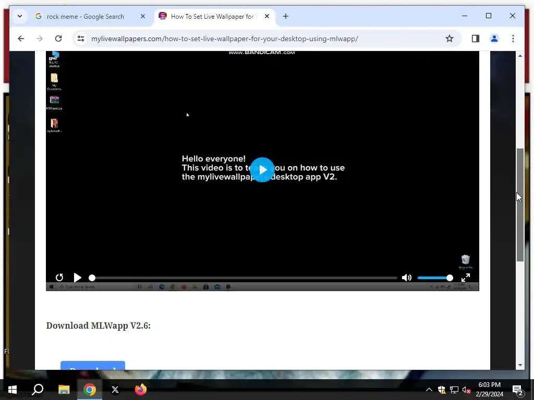Show hidden system tray icons
This screenshot has height=400, width=534.
click(x=429, y=390)
